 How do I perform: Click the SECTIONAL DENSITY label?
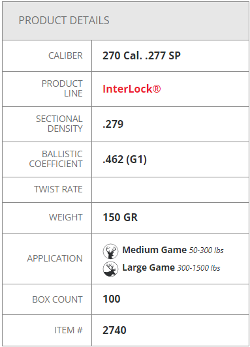pos(59,124)
